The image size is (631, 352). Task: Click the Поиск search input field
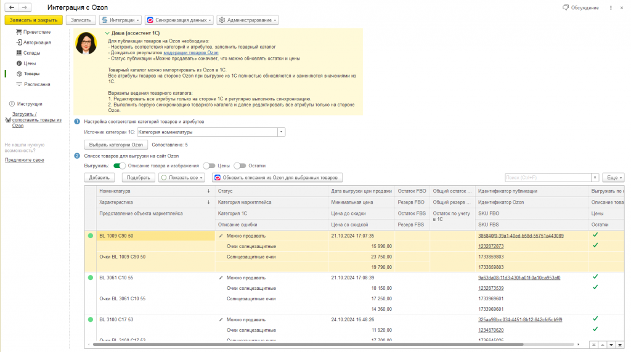pyautogui.click(x=548, y=178)
